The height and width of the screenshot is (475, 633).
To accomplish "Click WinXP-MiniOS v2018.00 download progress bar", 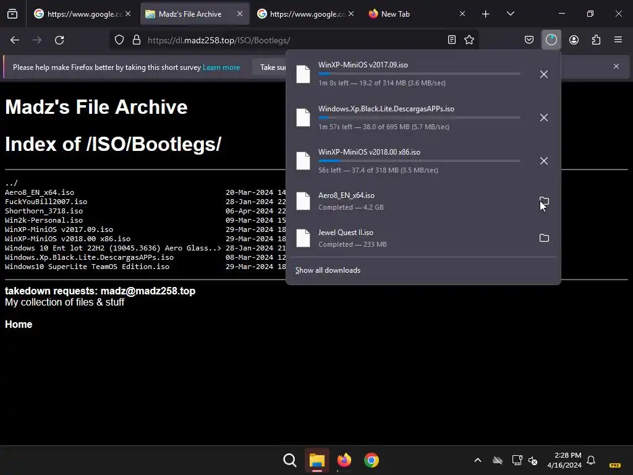I will (x=419, y=161).
